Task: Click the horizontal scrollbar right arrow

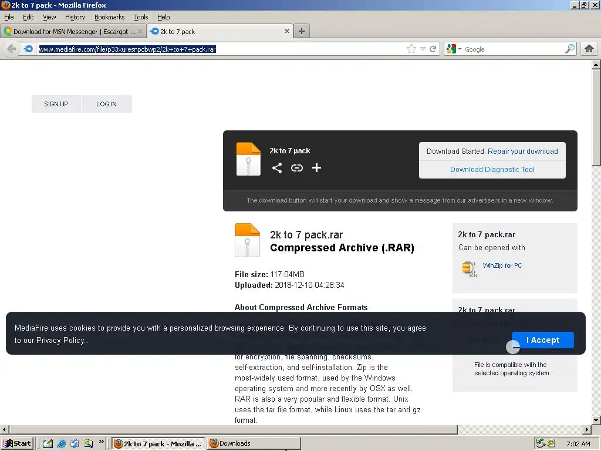Action: (x=587, y=429)
